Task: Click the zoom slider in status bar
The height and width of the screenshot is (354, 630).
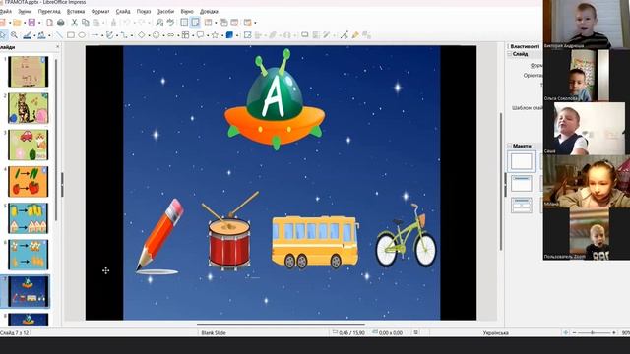Action: point(594,332)
